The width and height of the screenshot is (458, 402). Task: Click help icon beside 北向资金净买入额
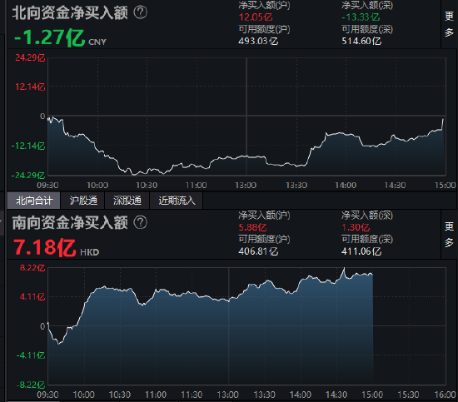140,12
